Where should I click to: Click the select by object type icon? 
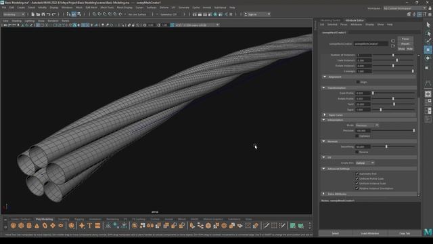pyautogui.click(x=74, y=14)
